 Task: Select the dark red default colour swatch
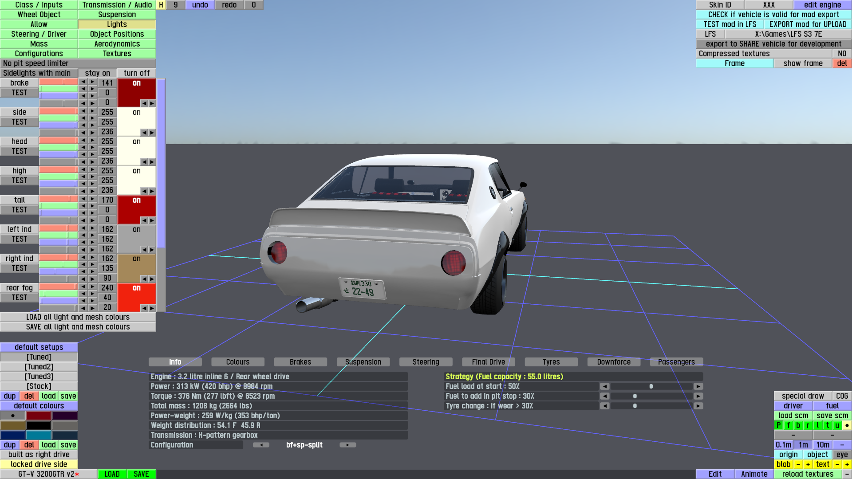coord(39,416)
